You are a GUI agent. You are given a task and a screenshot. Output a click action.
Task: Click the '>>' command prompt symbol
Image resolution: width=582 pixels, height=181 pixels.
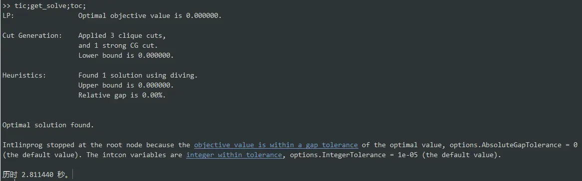[6, 6]
